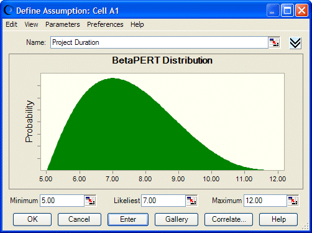
Task: Click the 9.00 x-axis tick label
Action: coord(178,179)
